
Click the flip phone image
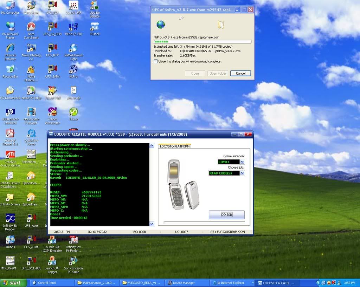tap(184, 184)
